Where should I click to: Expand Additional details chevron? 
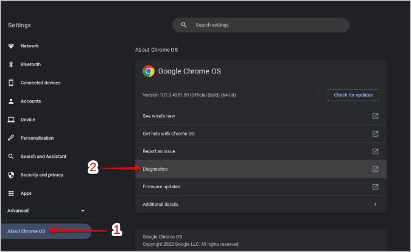[x=375, y=205]
